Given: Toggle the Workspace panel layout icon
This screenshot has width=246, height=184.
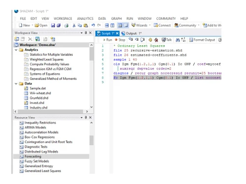Looking at the screenshot, I should [120, 26].
